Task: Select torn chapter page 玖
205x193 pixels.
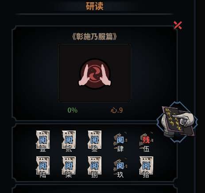Action: (120, 168)
